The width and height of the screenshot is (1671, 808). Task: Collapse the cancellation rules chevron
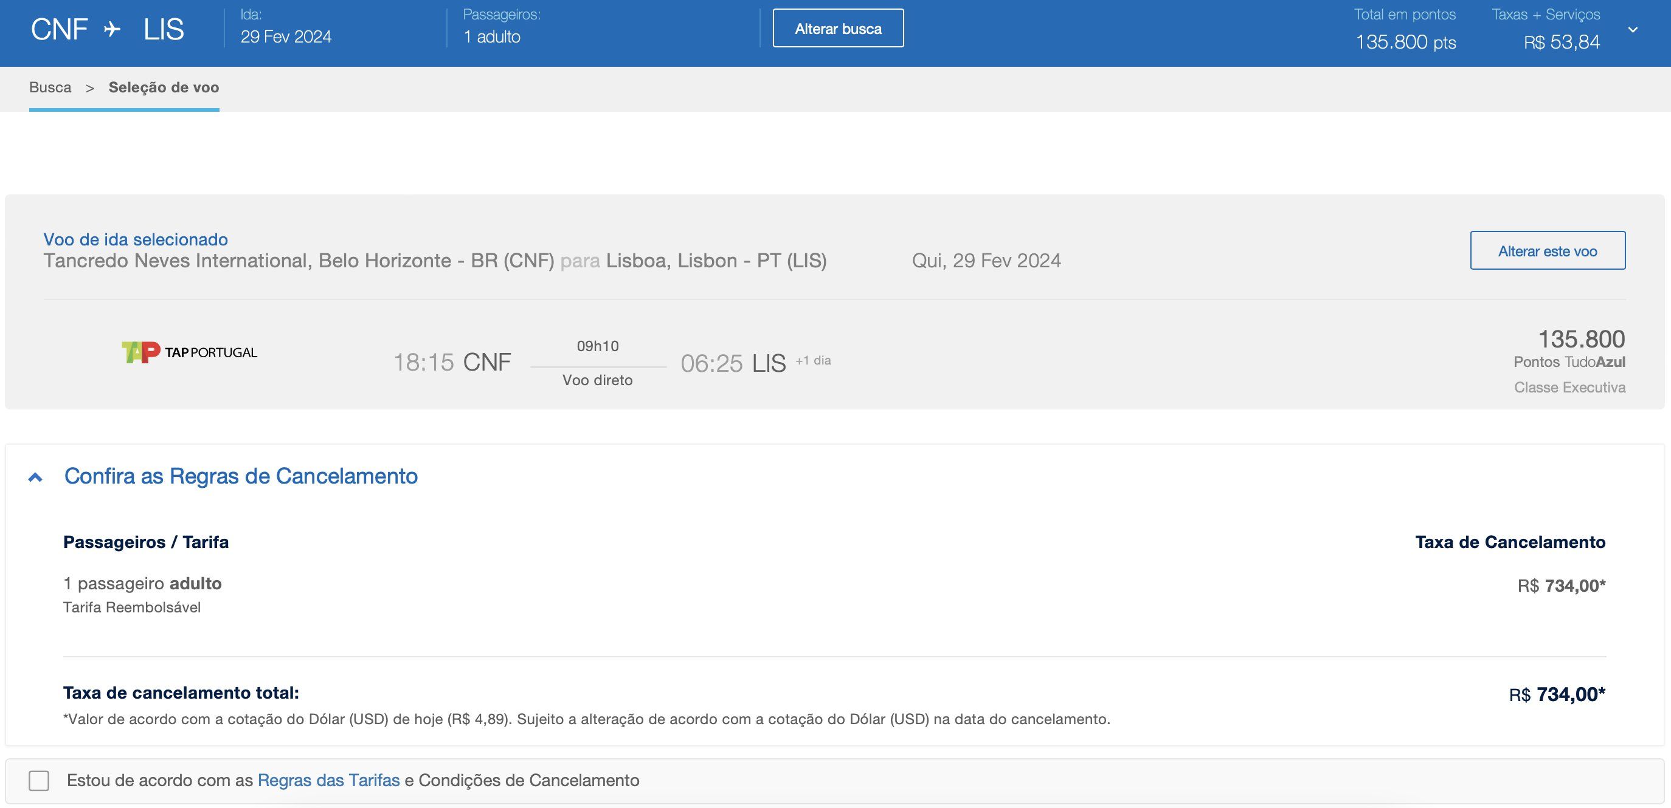[36, 478]
